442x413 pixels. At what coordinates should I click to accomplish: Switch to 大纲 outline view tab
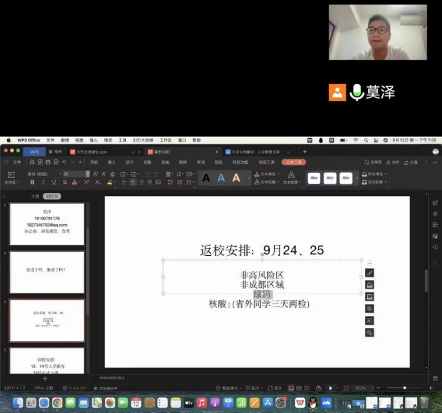(x=35, y=195)
